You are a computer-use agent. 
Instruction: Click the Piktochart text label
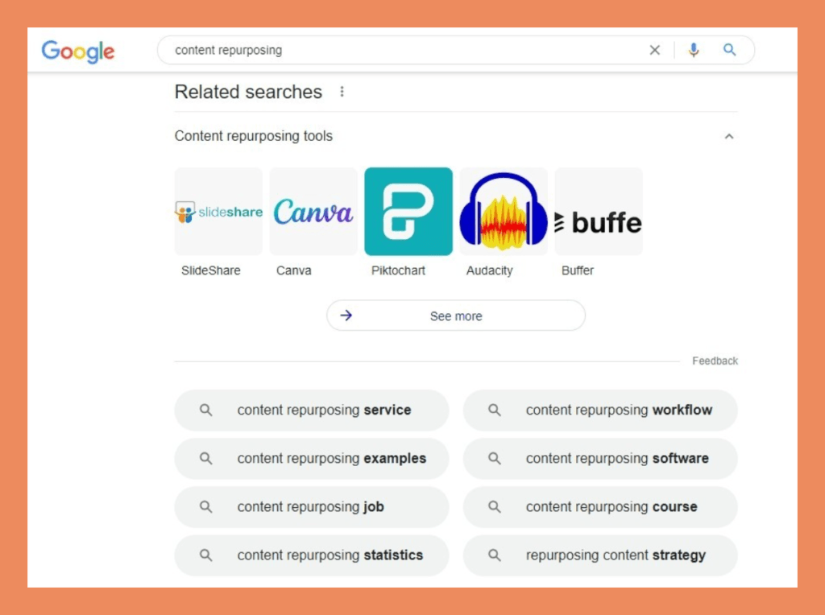(x=398, y=270)
